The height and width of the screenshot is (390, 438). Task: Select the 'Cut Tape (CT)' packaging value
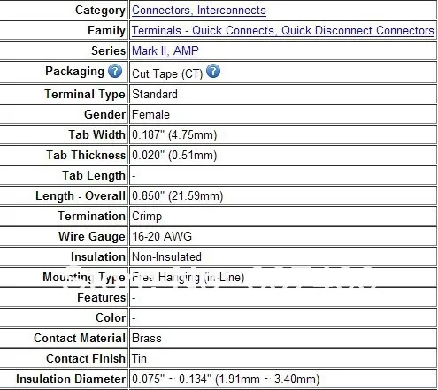point(167,73)
